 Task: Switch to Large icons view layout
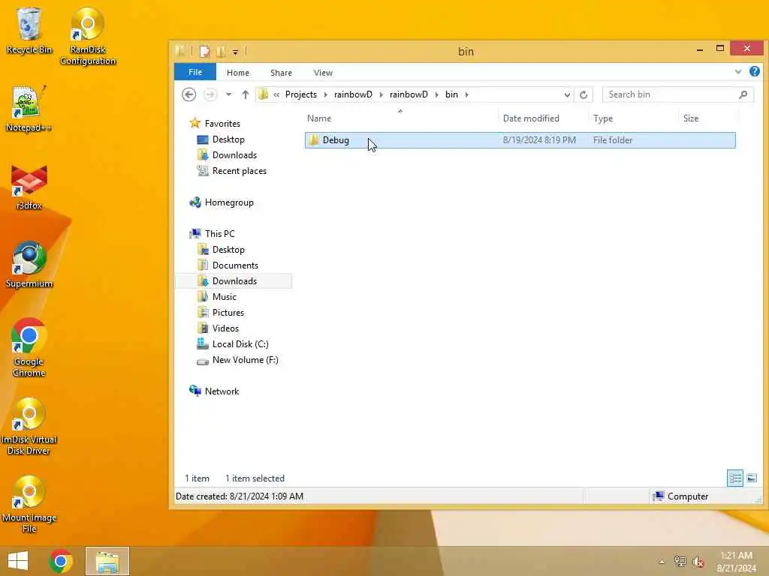tap(752, 478)
